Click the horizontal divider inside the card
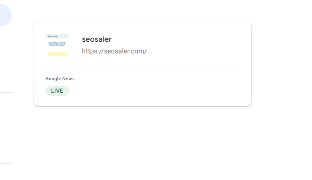This screenshot has height=180, width=312. (x=142, y=66)
